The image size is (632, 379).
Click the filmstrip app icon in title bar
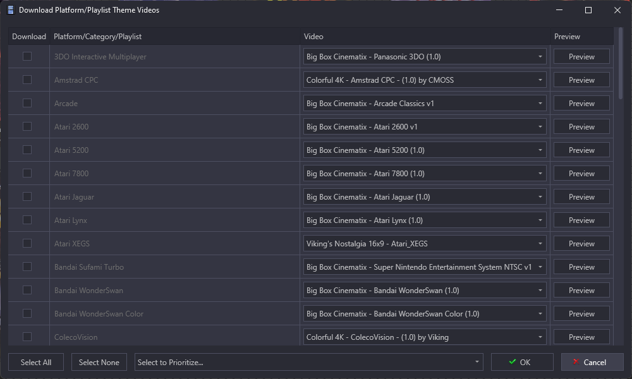11,10
